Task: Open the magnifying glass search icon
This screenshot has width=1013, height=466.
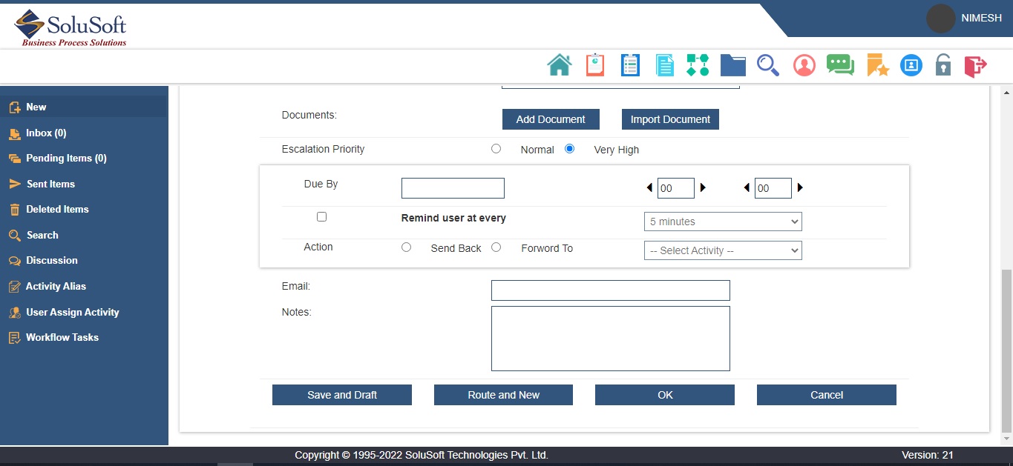Action: click(x=767, y=65)
